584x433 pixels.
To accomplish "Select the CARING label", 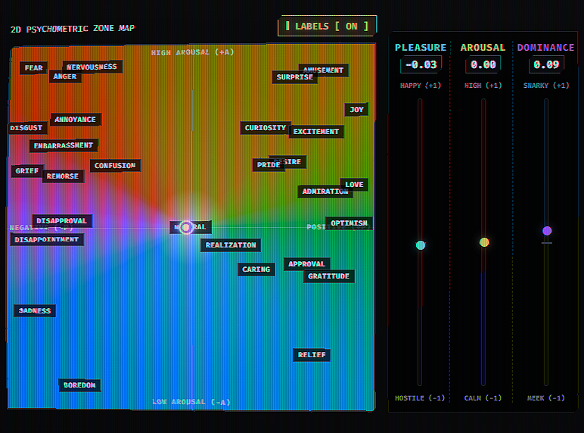I will pos(256,269).
